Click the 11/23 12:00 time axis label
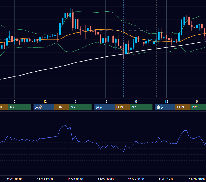Screen dimensions: 206x182 (x=45, y=179)
